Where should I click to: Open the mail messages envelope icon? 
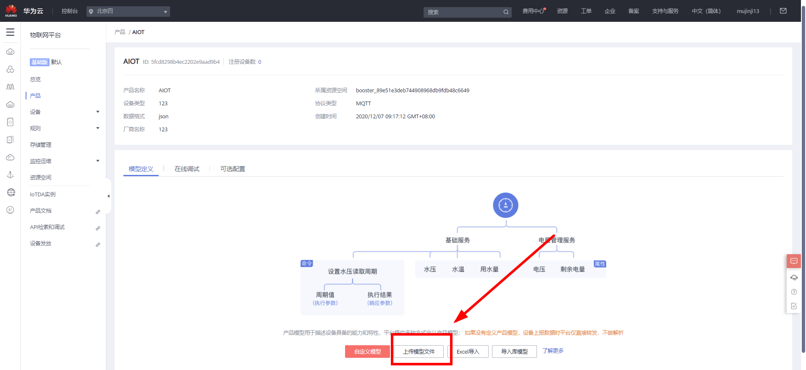783,11
